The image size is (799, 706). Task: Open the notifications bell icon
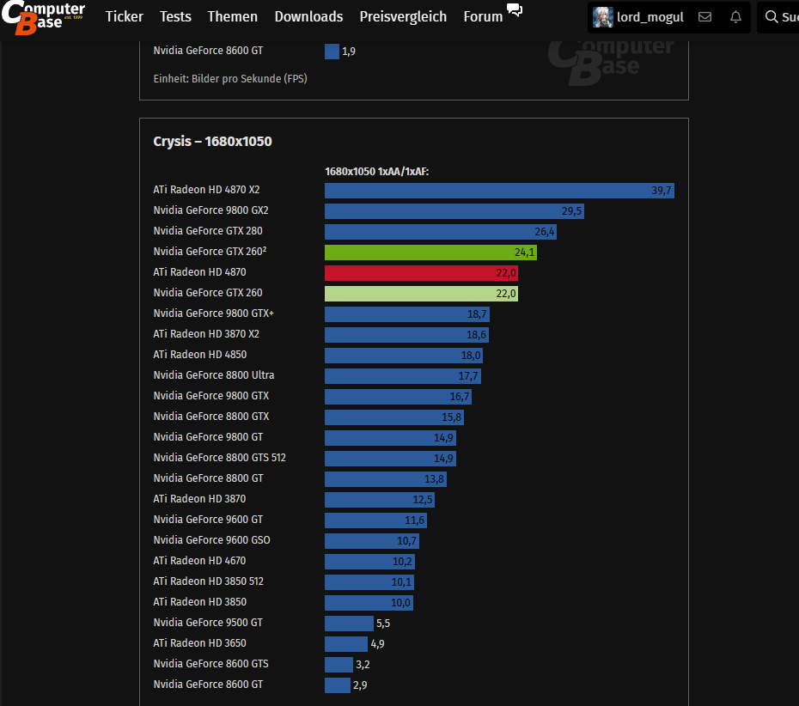(x=735, y=17)
